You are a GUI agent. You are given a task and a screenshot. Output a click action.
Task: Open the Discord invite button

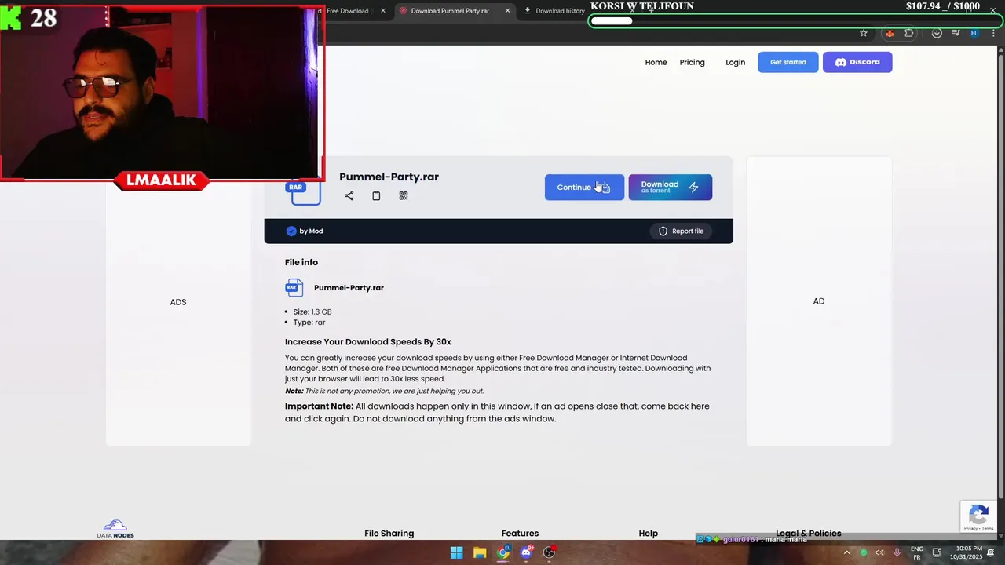(x=857, y=62)
